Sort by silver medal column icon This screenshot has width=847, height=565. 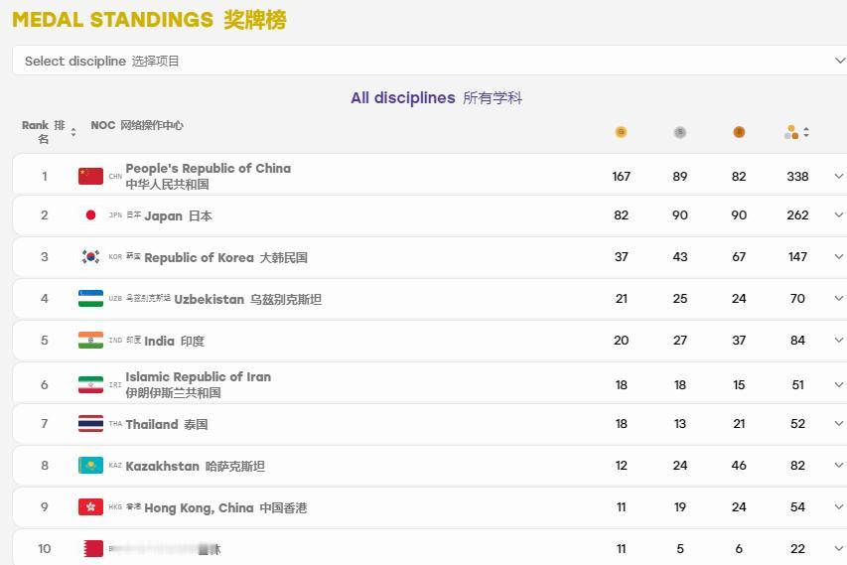coord(679,132)
